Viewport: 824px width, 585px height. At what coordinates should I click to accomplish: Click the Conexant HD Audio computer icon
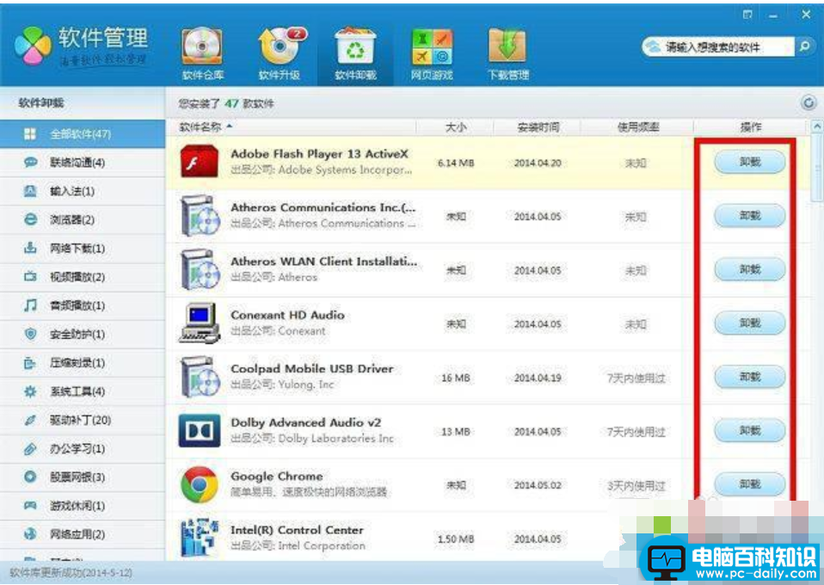(x=200, y=323)
